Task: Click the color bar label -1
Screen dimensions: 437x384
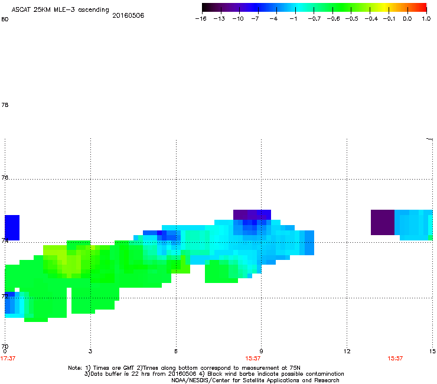Action: coord(293,19)
